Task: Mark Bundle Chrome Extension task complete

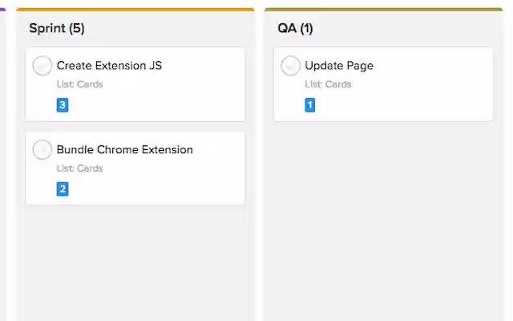Action: [x=42, y=150]
